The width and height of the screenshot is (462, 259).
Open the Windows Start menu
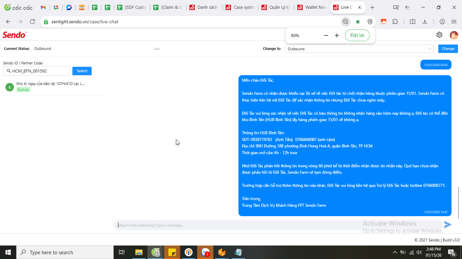[8, 252]
